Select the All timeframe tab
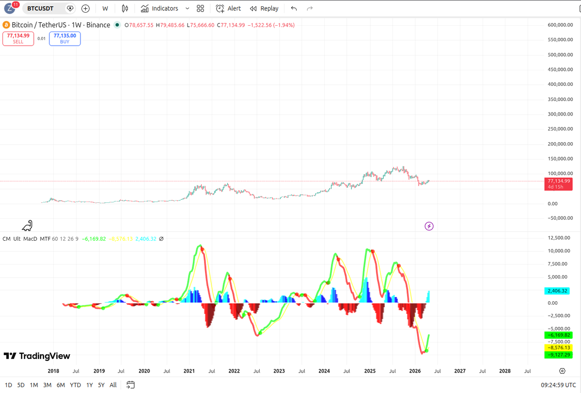This screenshot has height=393, width=581. (113, 385)
